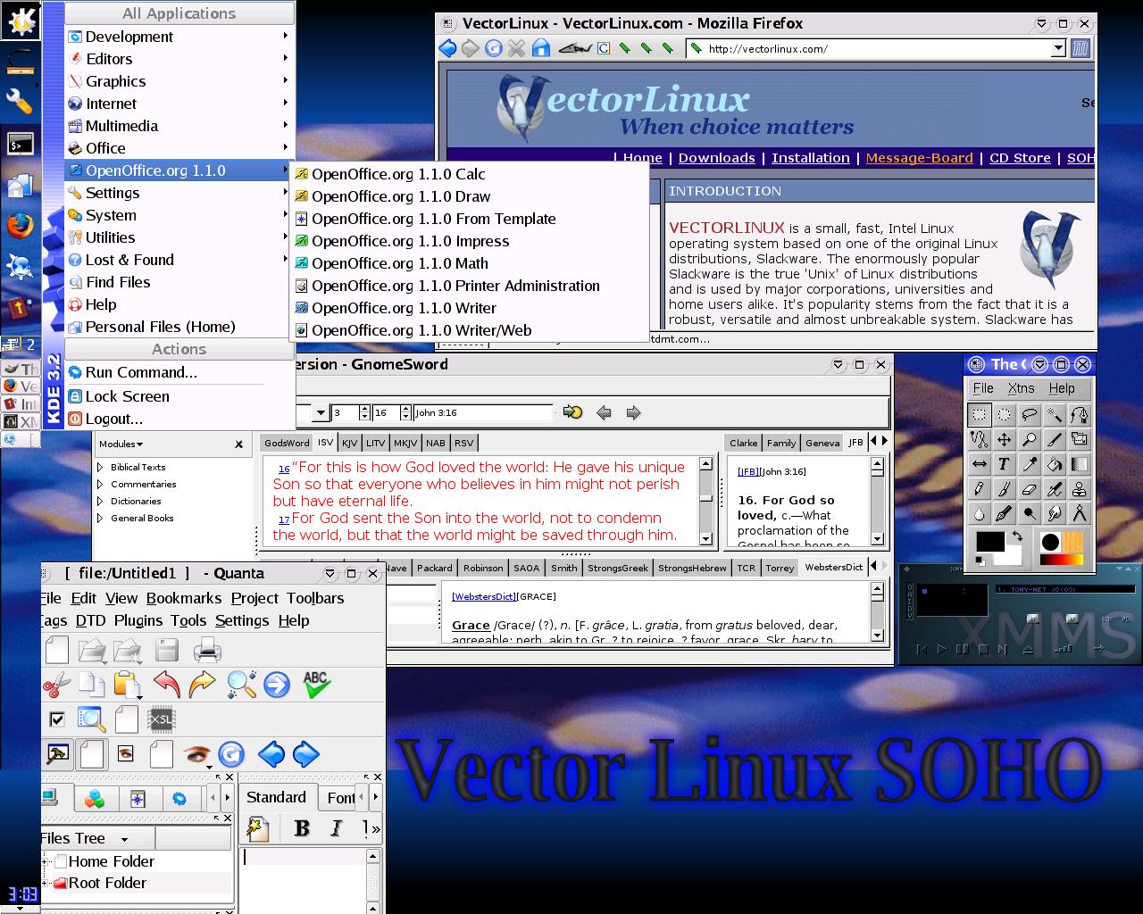Switch to the Standard toolbar tab in Quanta
The height and width of the screenshot is (914, 1143).
click(276, 797)
